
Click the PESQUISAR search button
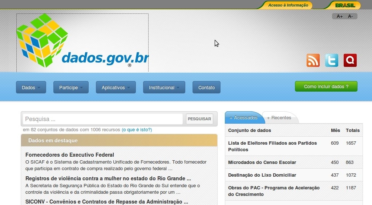click(199, 119)
